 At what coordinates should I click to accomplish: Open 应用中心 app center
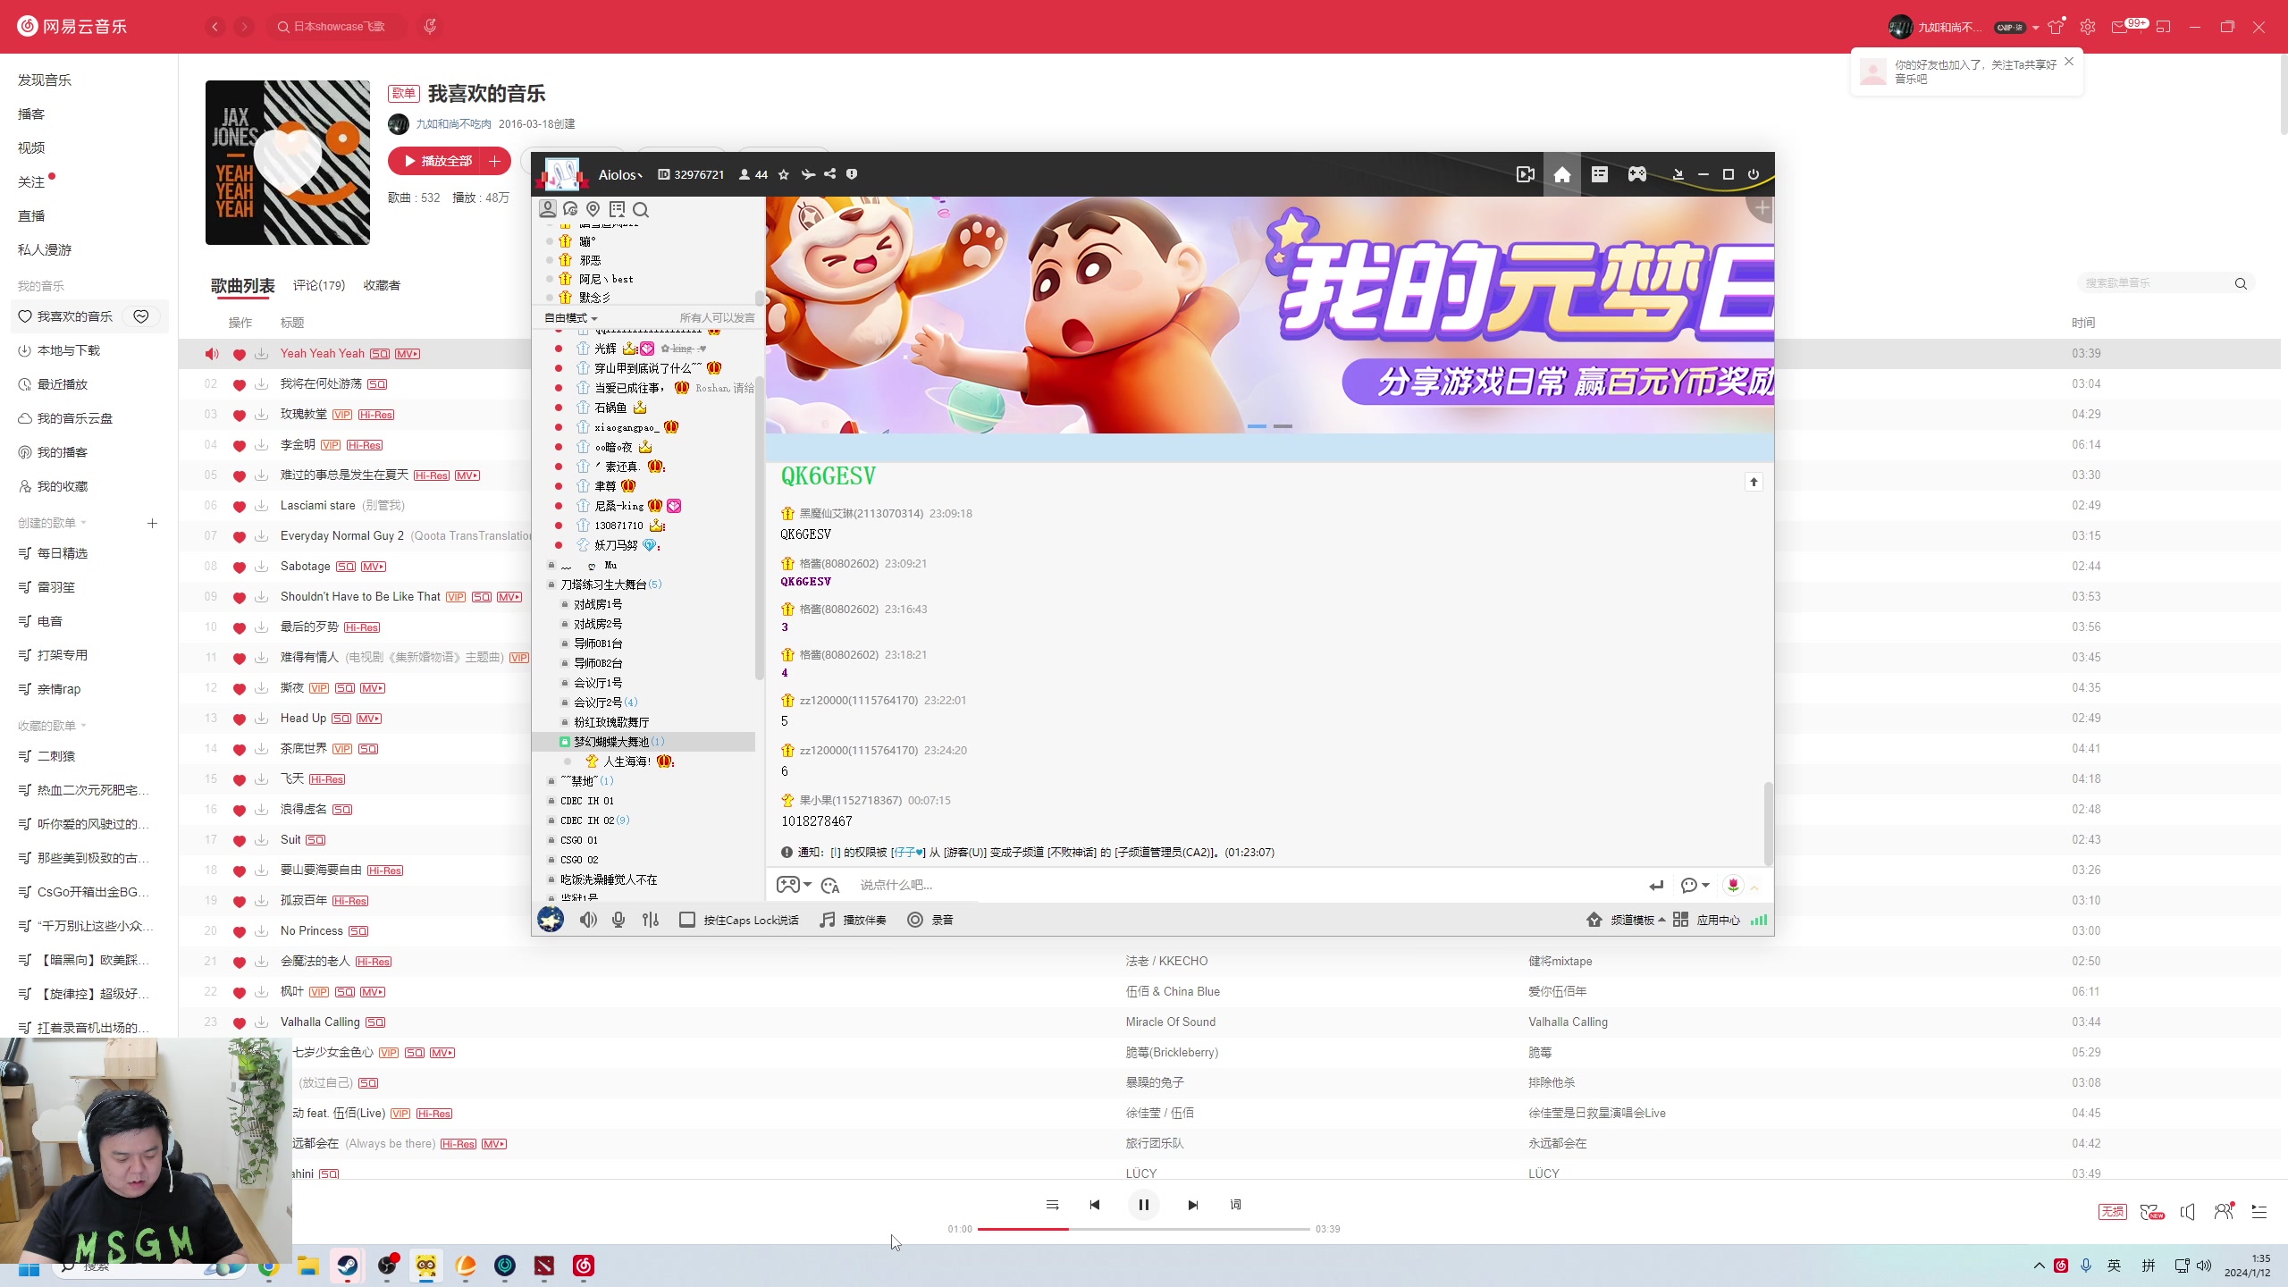(x=1707, y=920)
